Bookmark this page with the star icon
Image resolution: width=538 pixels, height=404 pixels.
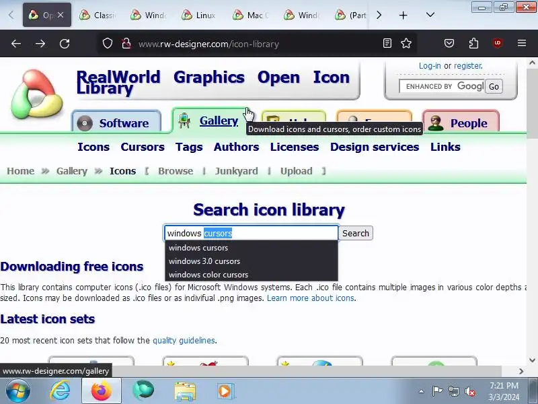406,43
